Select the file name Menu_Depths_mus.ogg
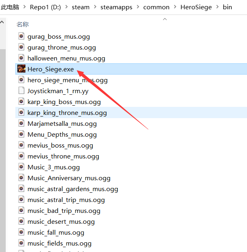Viewport: 247px width, 252px height. tap(62, 135)
